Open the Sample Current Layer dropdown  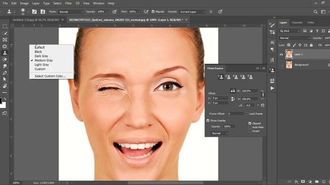point(192,12)
